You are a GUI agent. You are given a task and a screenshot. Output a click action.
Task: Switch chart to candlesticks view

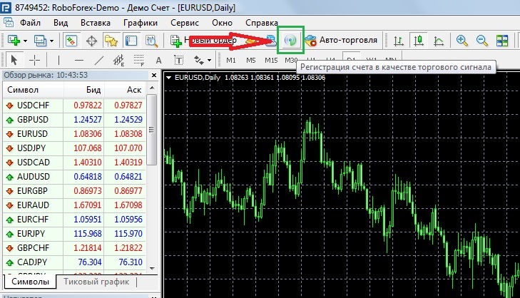click(x=419, y=41)
